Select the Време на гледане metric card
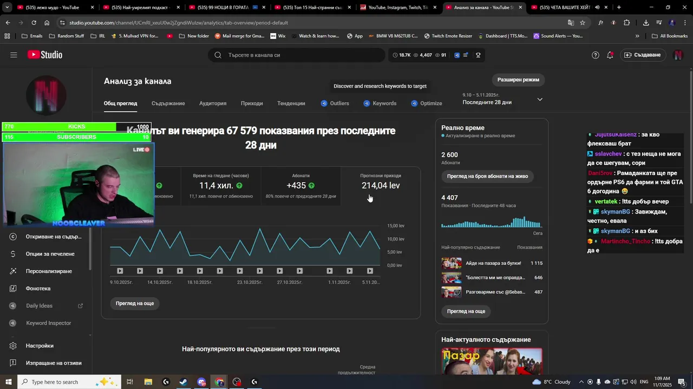Image resolution: width=693 pixels, height=389 pixels. [221, 186]
